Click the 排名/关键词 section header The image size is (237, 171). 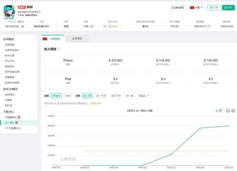(10, 89)
